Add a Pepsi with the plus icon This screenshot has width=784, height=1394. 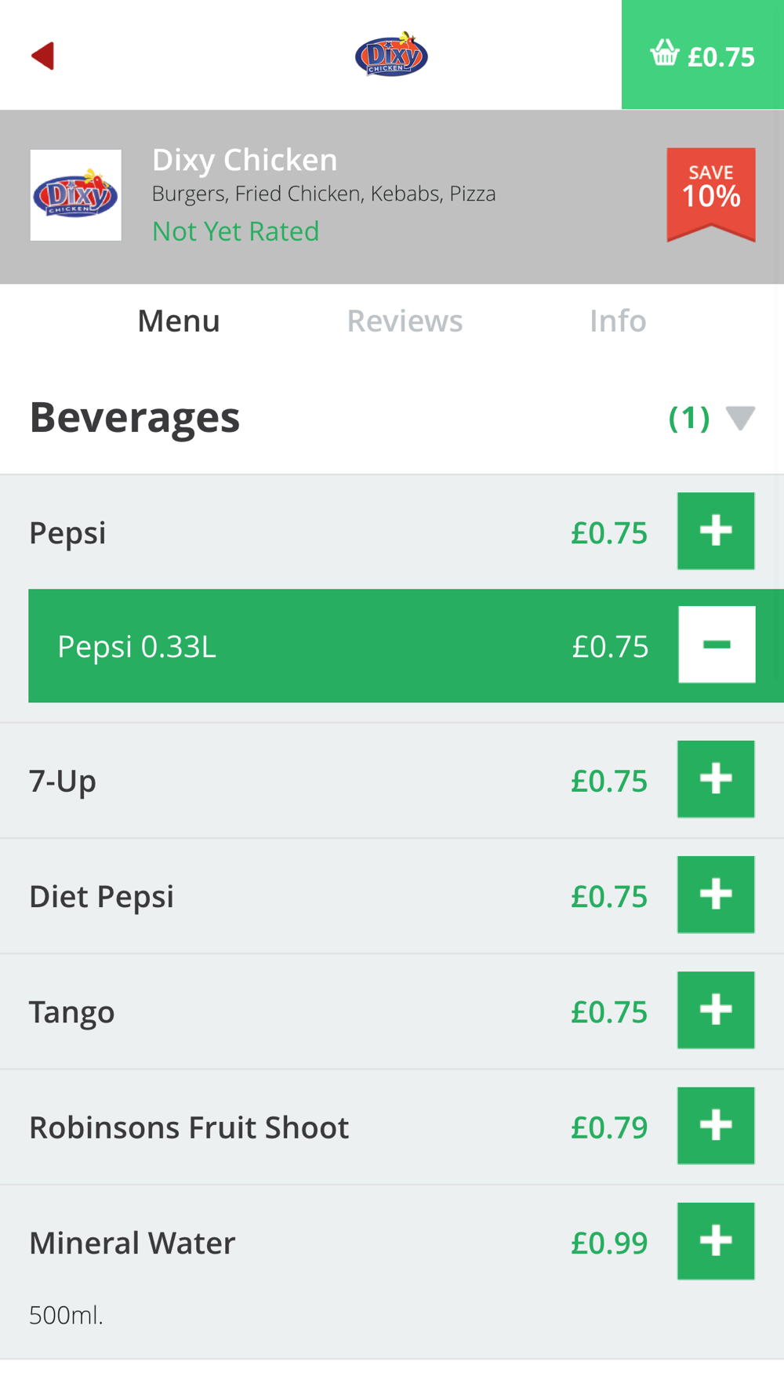pyautogui.click(x=715, y=531)
